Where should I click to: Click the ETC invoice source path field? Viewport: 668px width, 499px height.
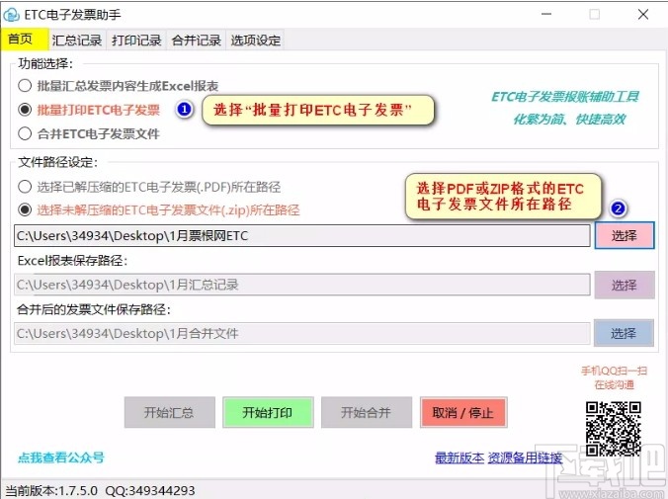click(x=302, y=235)
